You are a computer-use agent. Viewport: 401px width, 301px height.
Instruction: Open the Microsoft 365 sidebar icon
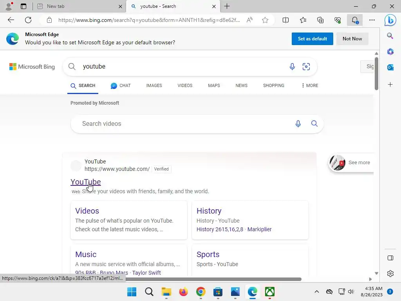click(x=390, y=52)
